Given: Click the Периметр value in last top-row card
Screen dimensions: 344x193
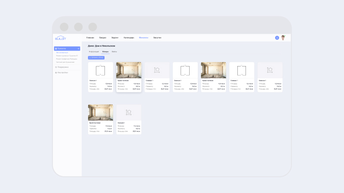Looking at the screenshot, I should click(279, 87).
